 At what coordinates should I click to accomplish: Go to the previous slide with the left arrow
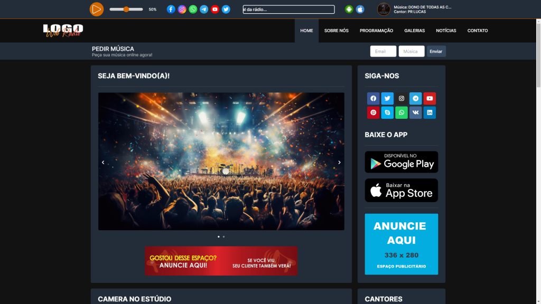[103, 163]
